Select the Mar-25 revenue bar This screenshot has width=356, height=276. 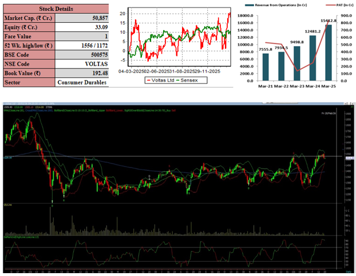tap(328, 53)
